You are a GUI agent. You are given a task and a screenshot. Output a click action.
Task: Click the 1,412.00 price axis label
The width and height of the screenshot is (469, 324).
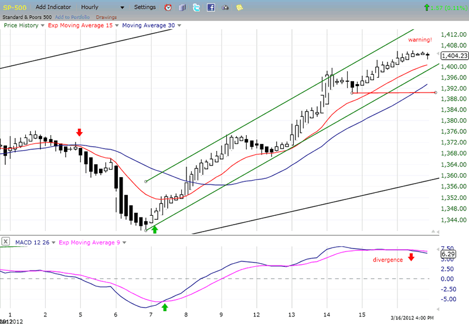(x=454, y=35)
